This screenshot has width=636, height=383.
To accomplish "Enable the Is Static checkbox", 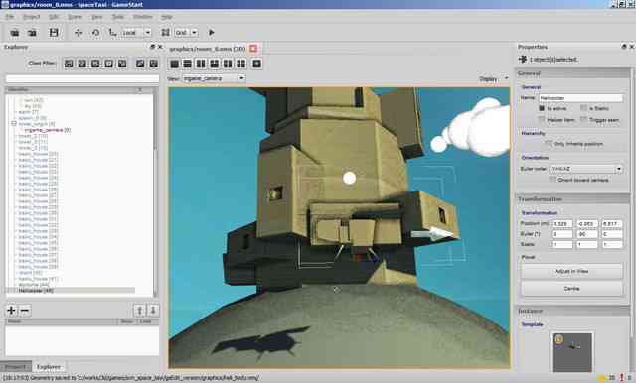I will point(583,108).
